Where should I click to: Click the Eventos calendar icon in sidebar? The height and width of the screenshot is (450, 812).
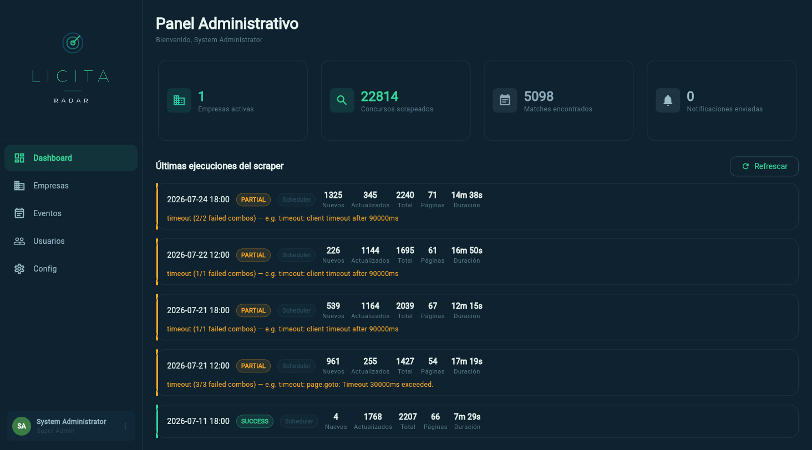pyautogui.click(x=19, y=213)
